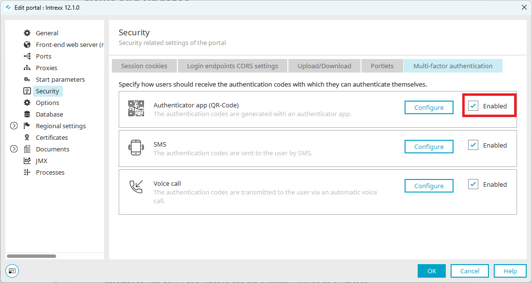Expand the Documents tree node
Screen dimensions: 532x283
14,149
